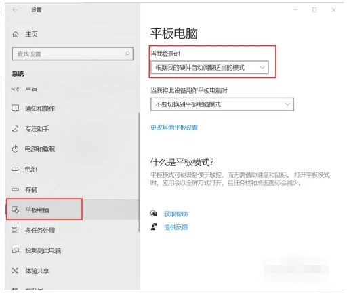Open the 当我登录时 dropdown

209,67
